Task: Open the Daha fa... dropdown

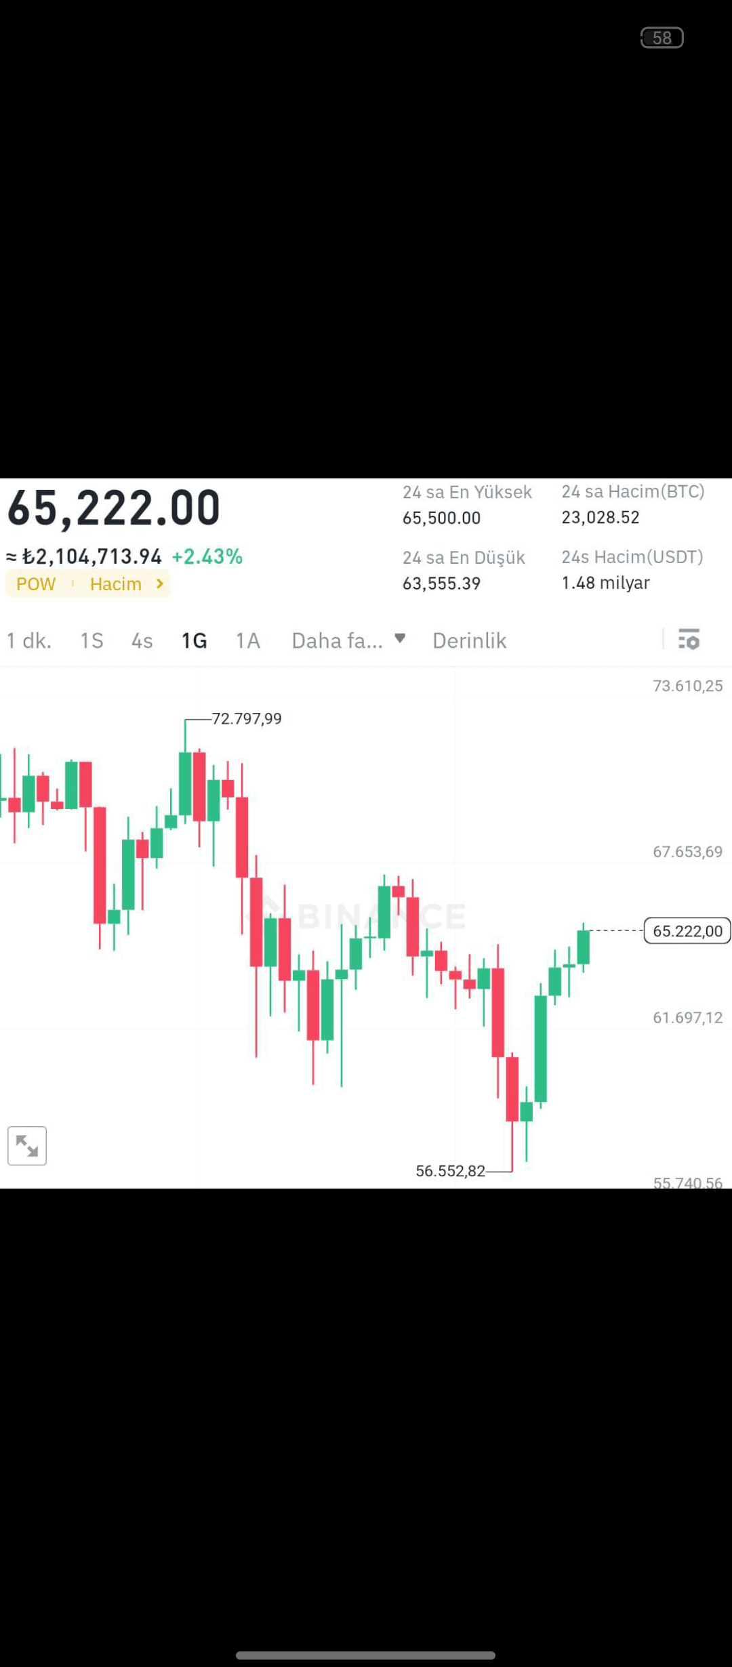Action: (337, 640)
